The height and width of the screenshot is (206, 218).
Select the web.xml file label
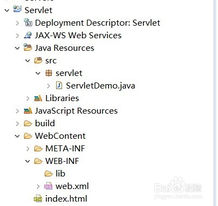pyautogui.click(x=72, y=186)
